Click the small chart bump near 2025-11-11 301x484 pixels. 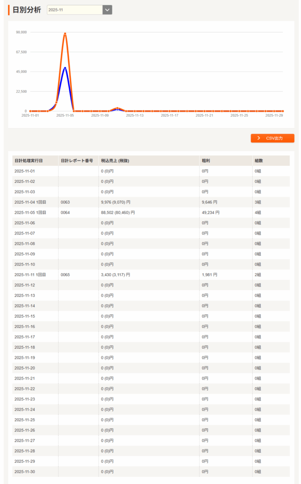point(117,109)
